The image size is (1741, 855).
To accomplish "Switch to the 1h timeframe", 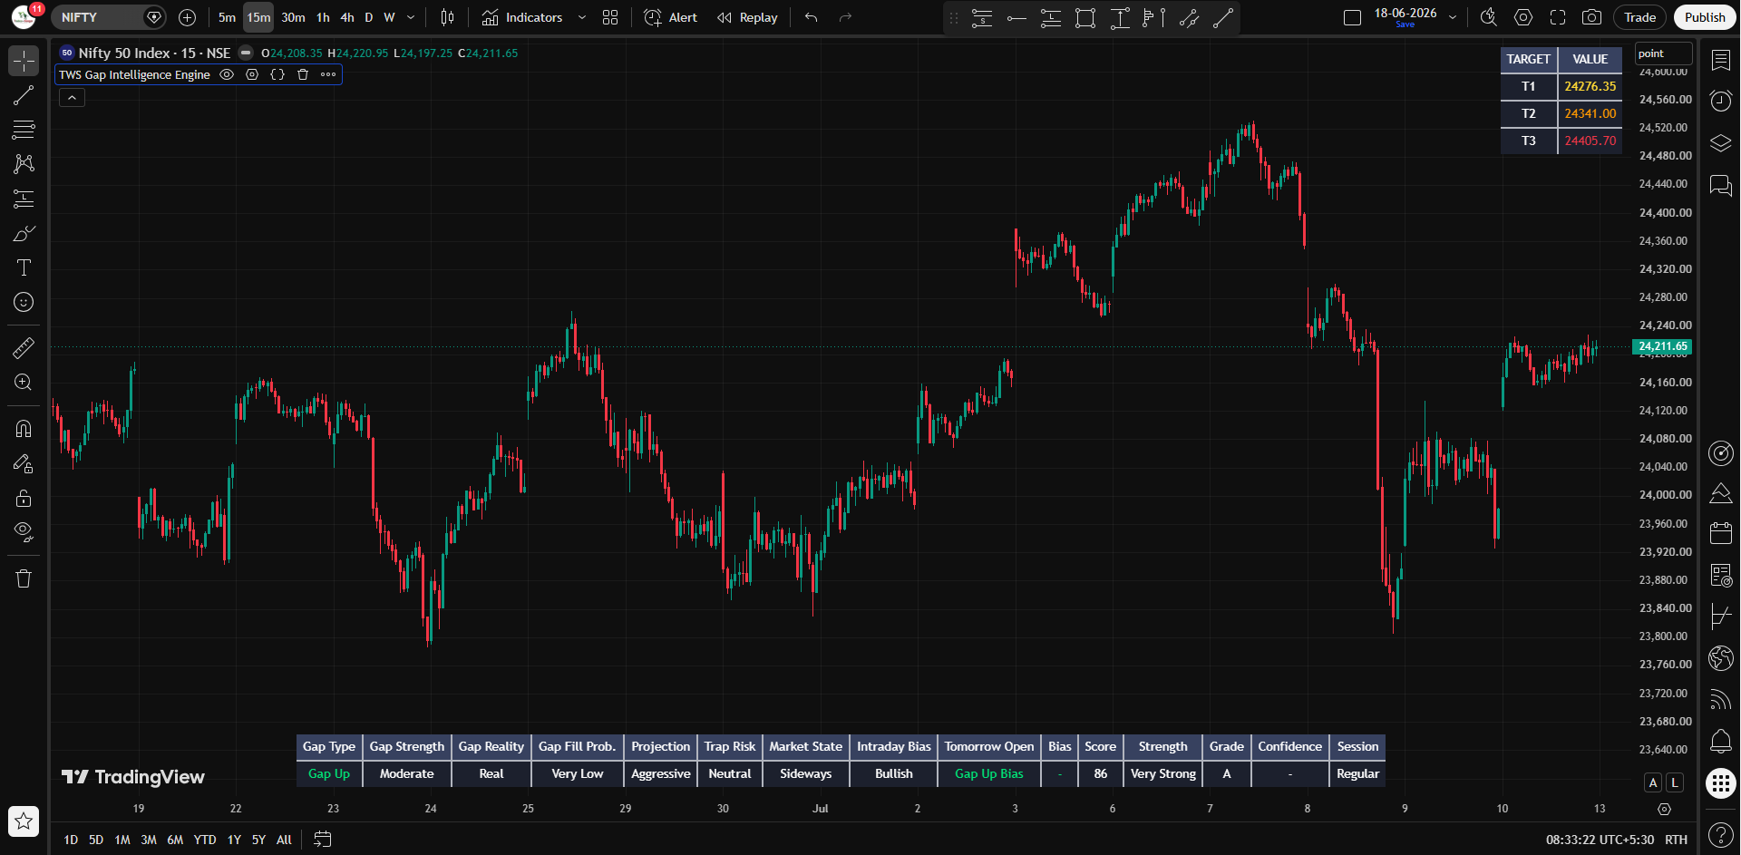I will 323,17.
